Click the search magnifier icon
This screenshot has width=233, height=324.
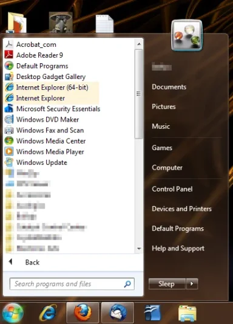[x=127, y=284]
